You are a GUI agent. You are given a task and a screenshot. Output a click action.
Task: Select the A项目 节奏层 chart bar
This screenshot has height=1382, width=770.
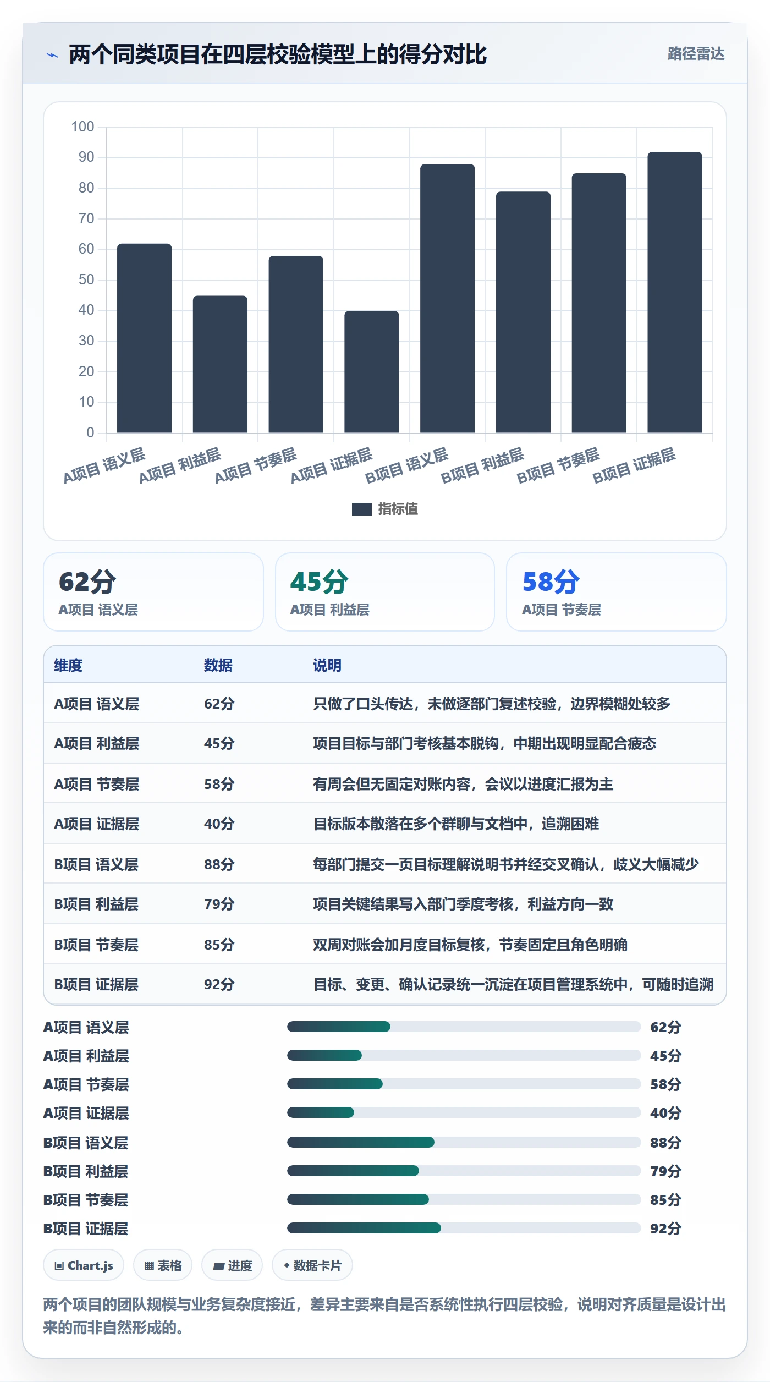click(x=296, y=344)
